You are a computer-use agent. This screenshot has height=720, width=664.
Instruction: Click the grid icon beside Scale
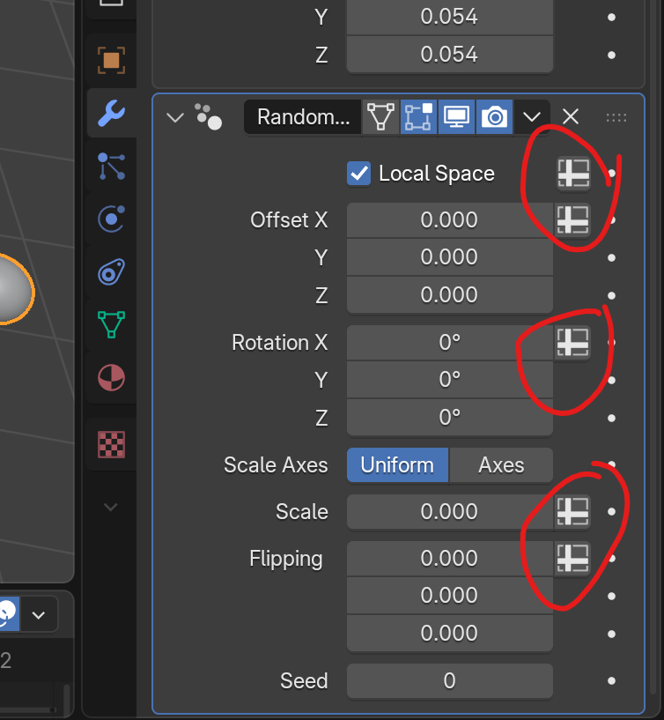click(572, 511)
